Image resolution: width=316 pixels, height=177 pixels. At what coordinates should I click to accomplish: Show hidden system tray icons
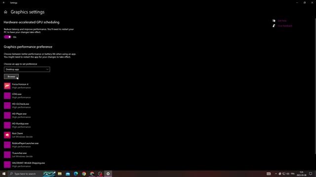[276, 174]
